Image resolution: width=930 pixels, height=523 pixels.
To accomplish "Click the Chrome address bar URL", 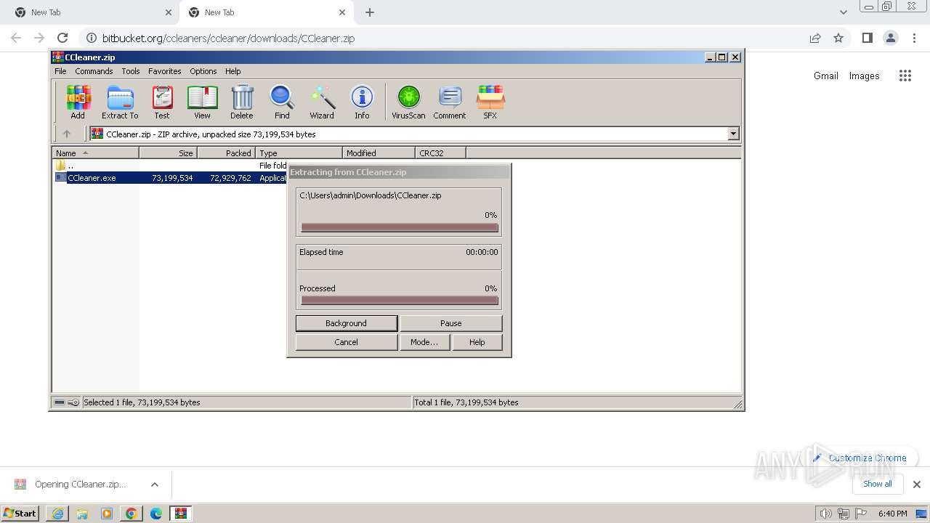I will click(x=228, y=38).
